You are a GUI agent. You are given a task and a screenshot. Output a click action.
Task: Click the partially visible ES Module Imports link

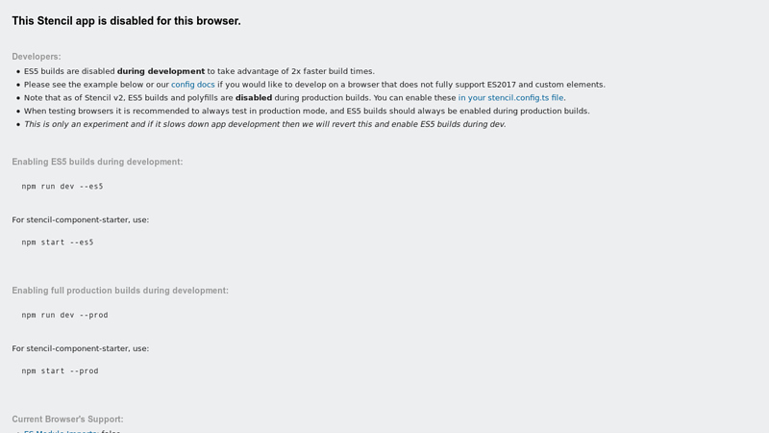pyautogui.click(x=61, y=431)
